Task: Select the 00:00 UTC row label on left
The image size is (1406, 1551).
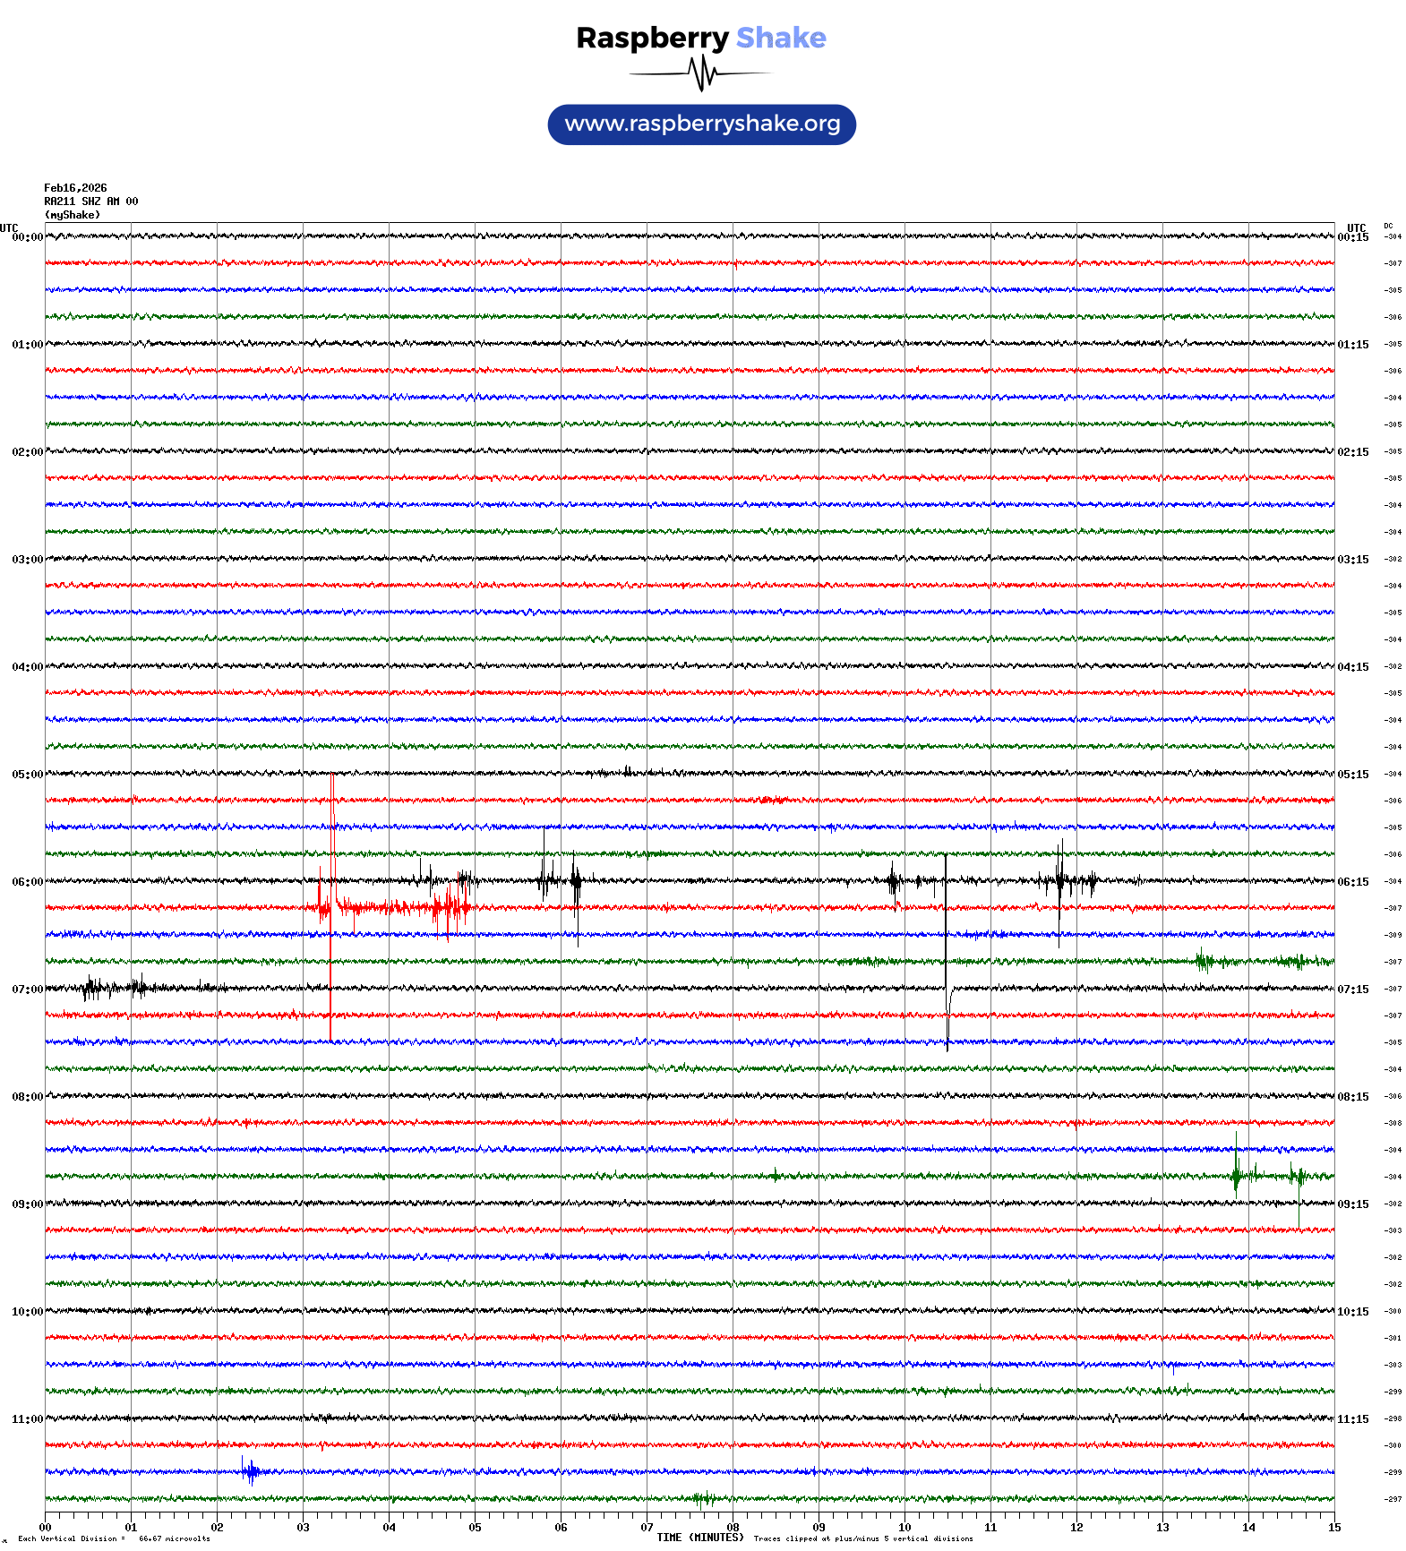Action: pyautogui.click(x=27, y=237)
